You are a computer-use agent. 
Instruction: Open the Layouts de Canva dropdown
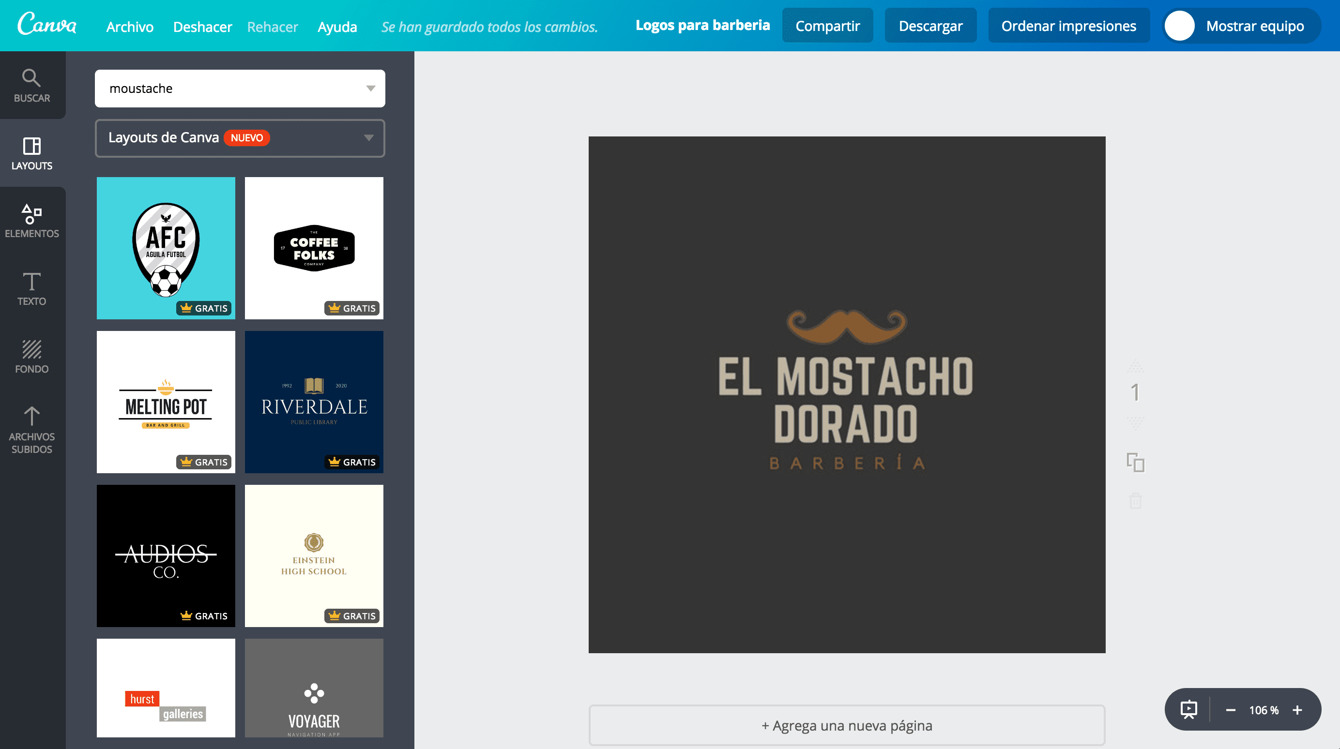click(240, 138)
